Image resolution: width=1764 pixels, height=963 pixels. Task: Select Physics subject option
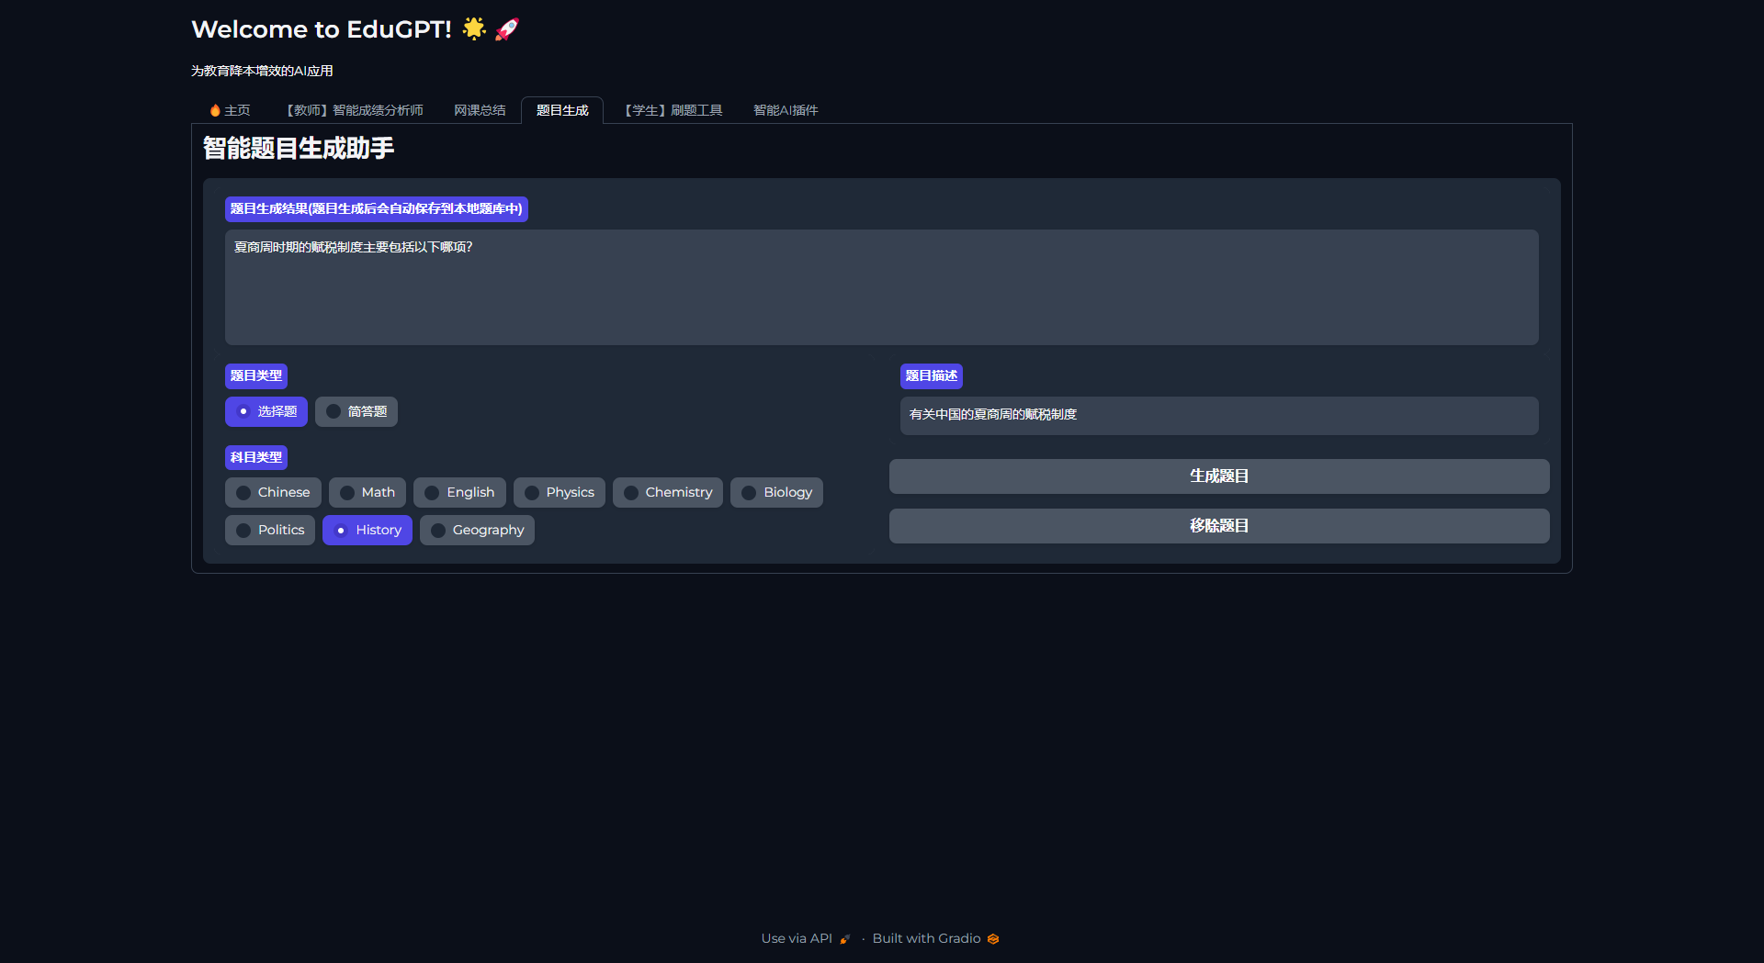coord(559,492)
